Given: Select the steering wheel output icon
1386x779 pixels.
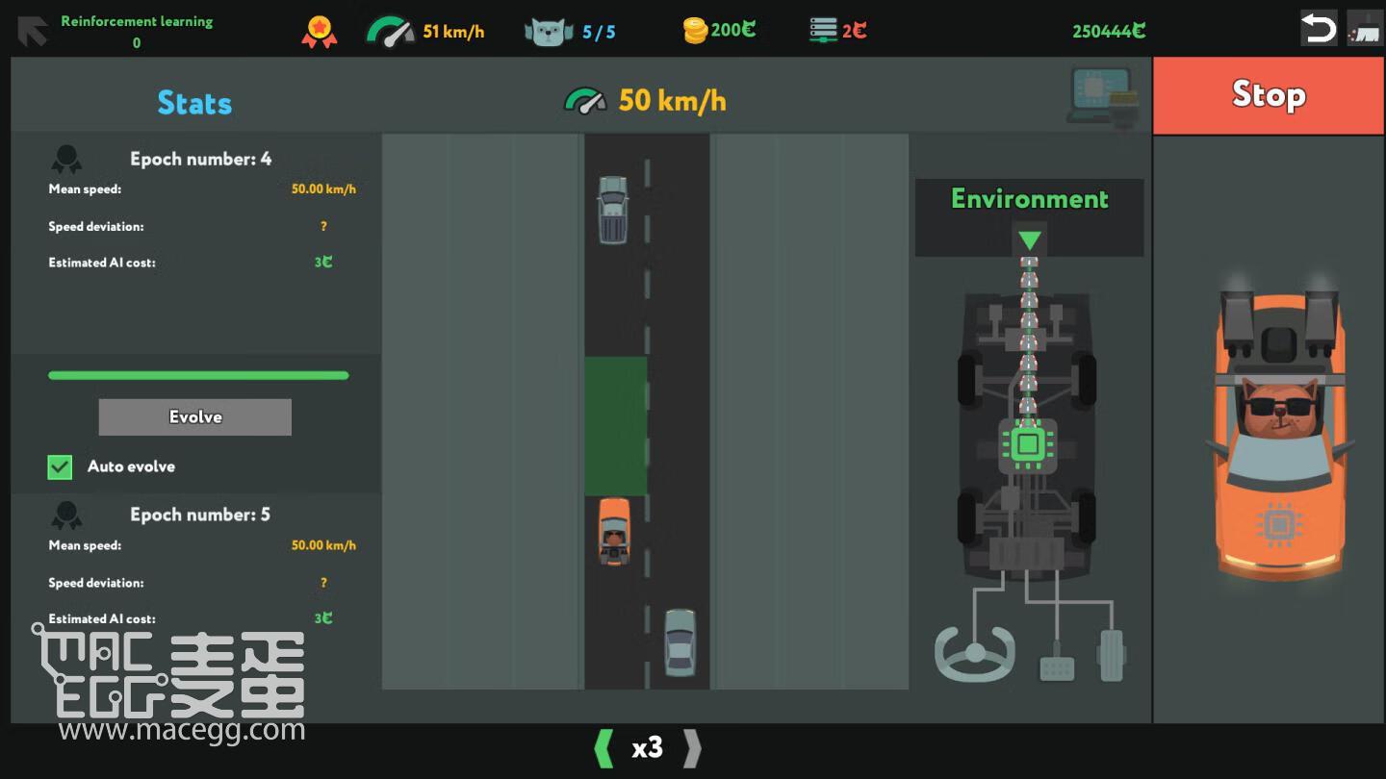Looking at the screenshot, I should pyautogui.click(x=974, y=654).
